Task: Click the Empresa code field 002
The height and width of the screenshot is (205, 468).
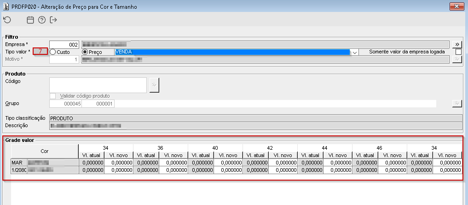Action: pyautogui.click(x=64, y=45)
